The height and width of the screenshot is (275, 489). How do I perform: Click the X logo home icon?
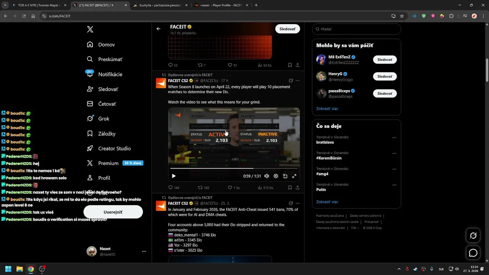pyautogui.click(x=90, y=29)
